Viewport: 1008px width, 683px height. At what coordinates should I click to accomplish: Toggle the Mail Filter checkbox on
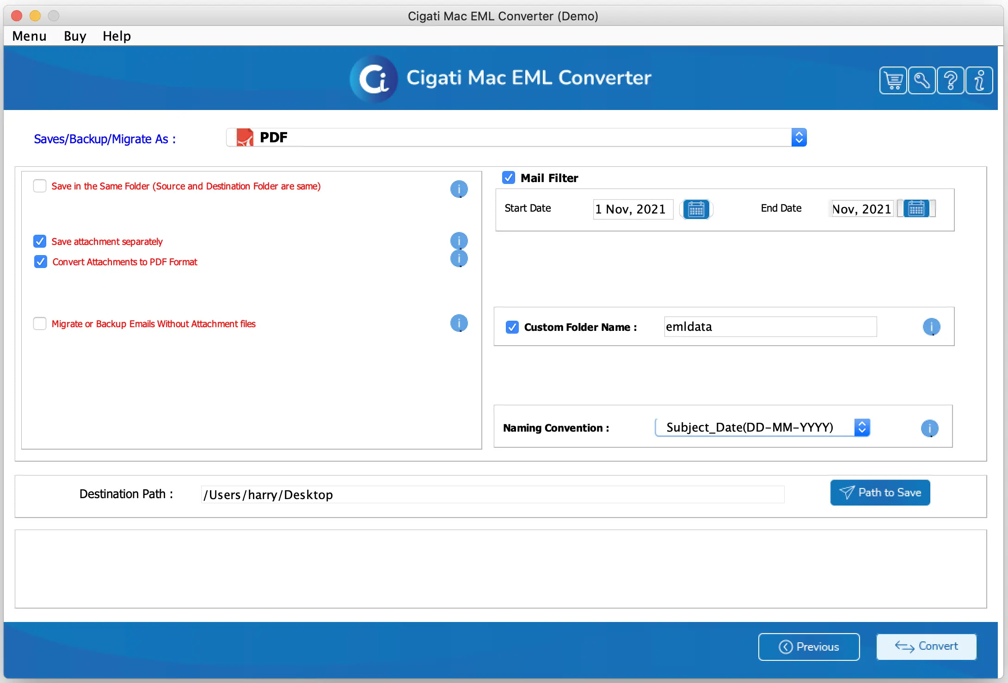click(x=509, y=177)
